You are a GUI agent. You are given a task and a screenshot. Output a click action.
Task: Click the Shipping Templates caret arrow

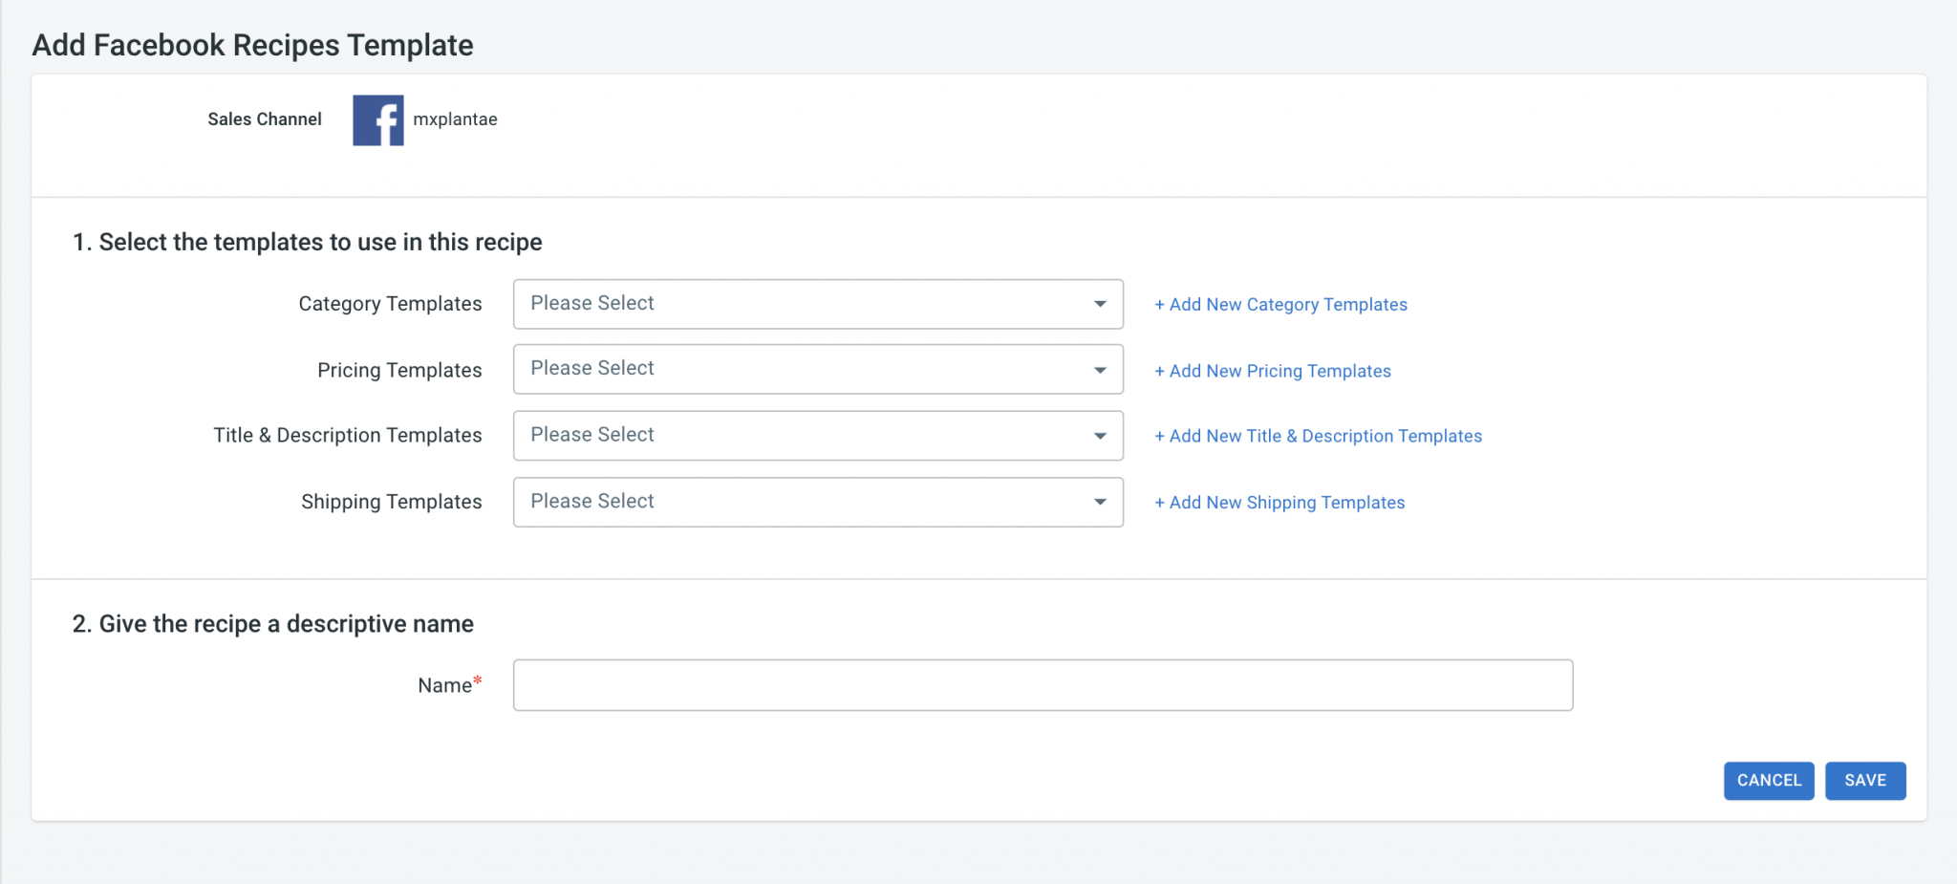tap(1100, 502)
